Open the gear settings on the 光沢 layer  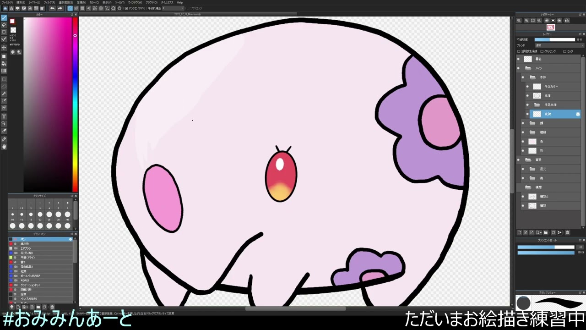click(578, 114)
